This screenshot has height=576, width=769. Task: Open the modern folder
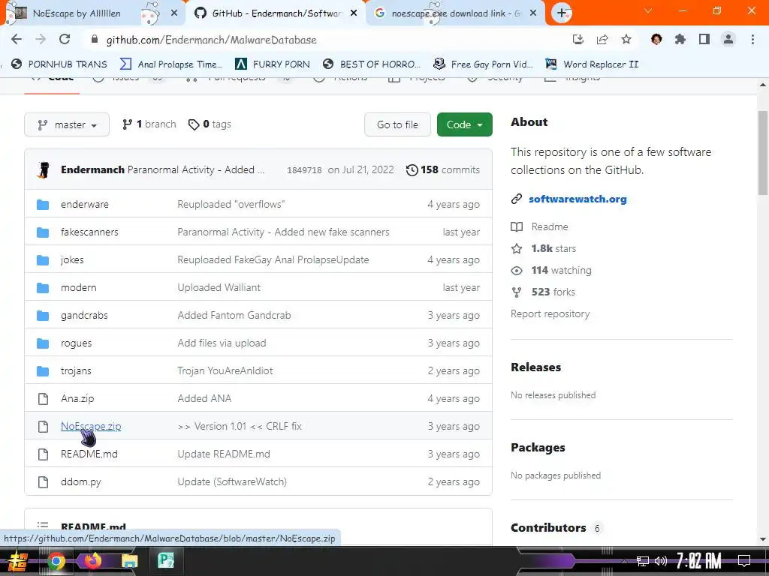tap(78, 287)
